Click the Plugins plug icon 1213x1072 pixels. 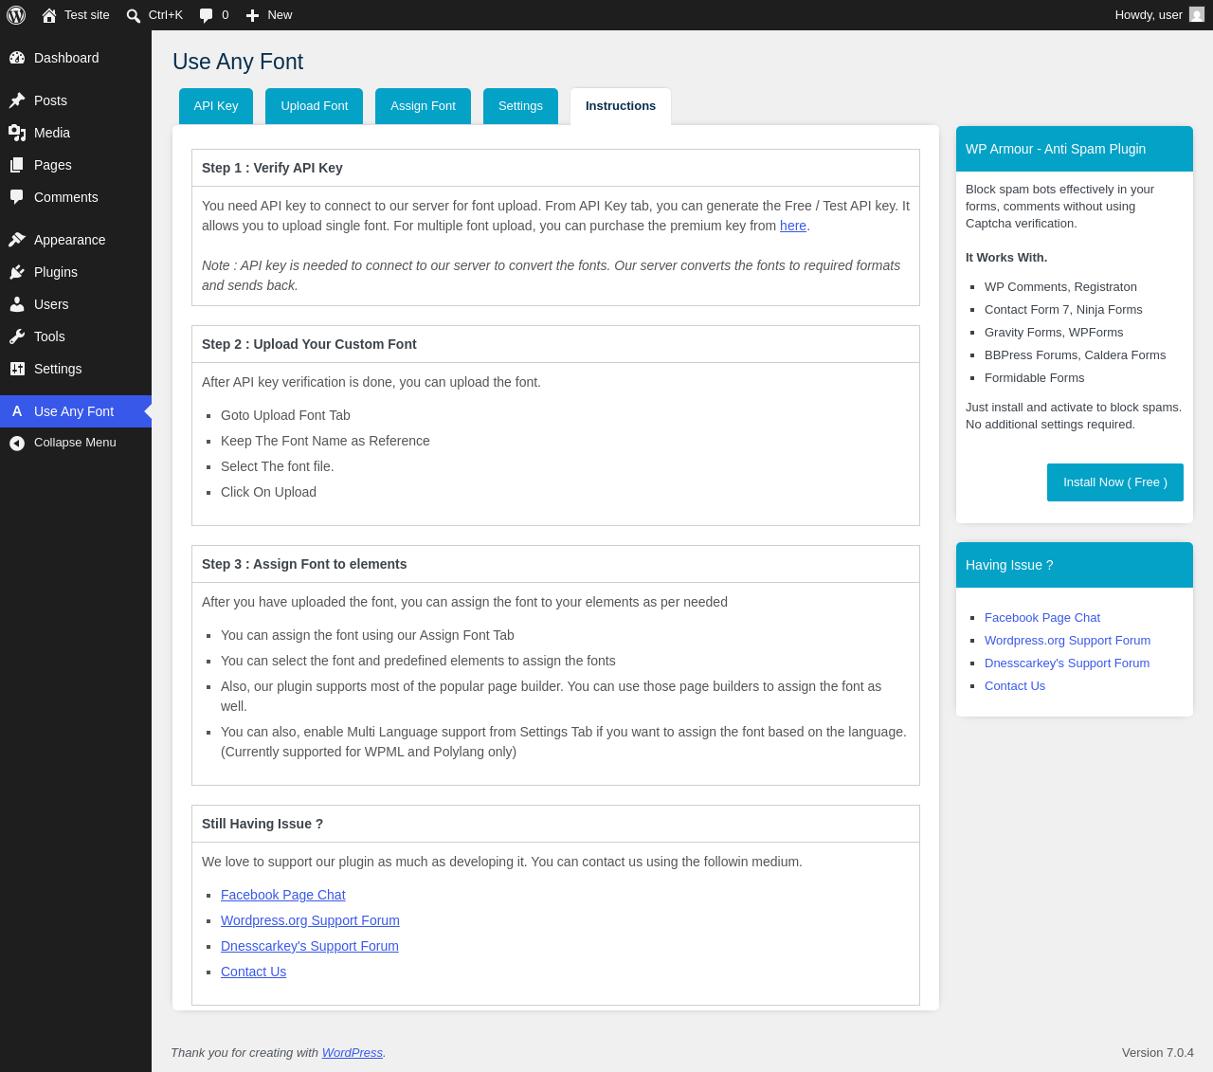coord(17,272)
